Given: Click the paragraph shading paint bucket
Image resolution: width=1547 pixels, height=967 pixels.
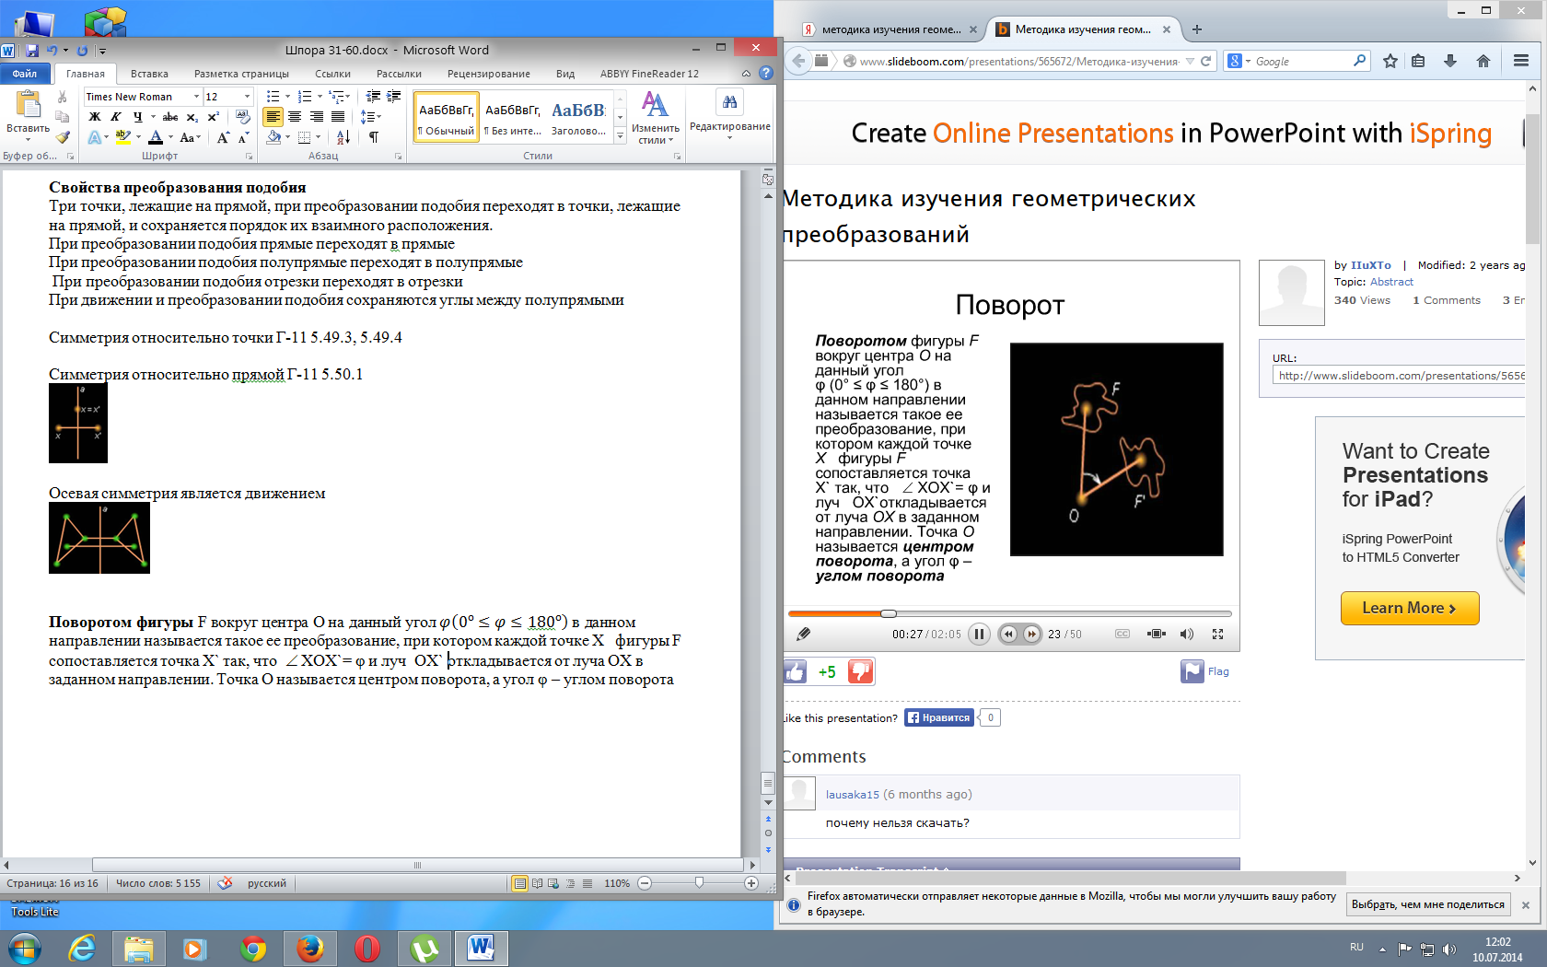Looking at the screenshot, I should pos(273,137).
